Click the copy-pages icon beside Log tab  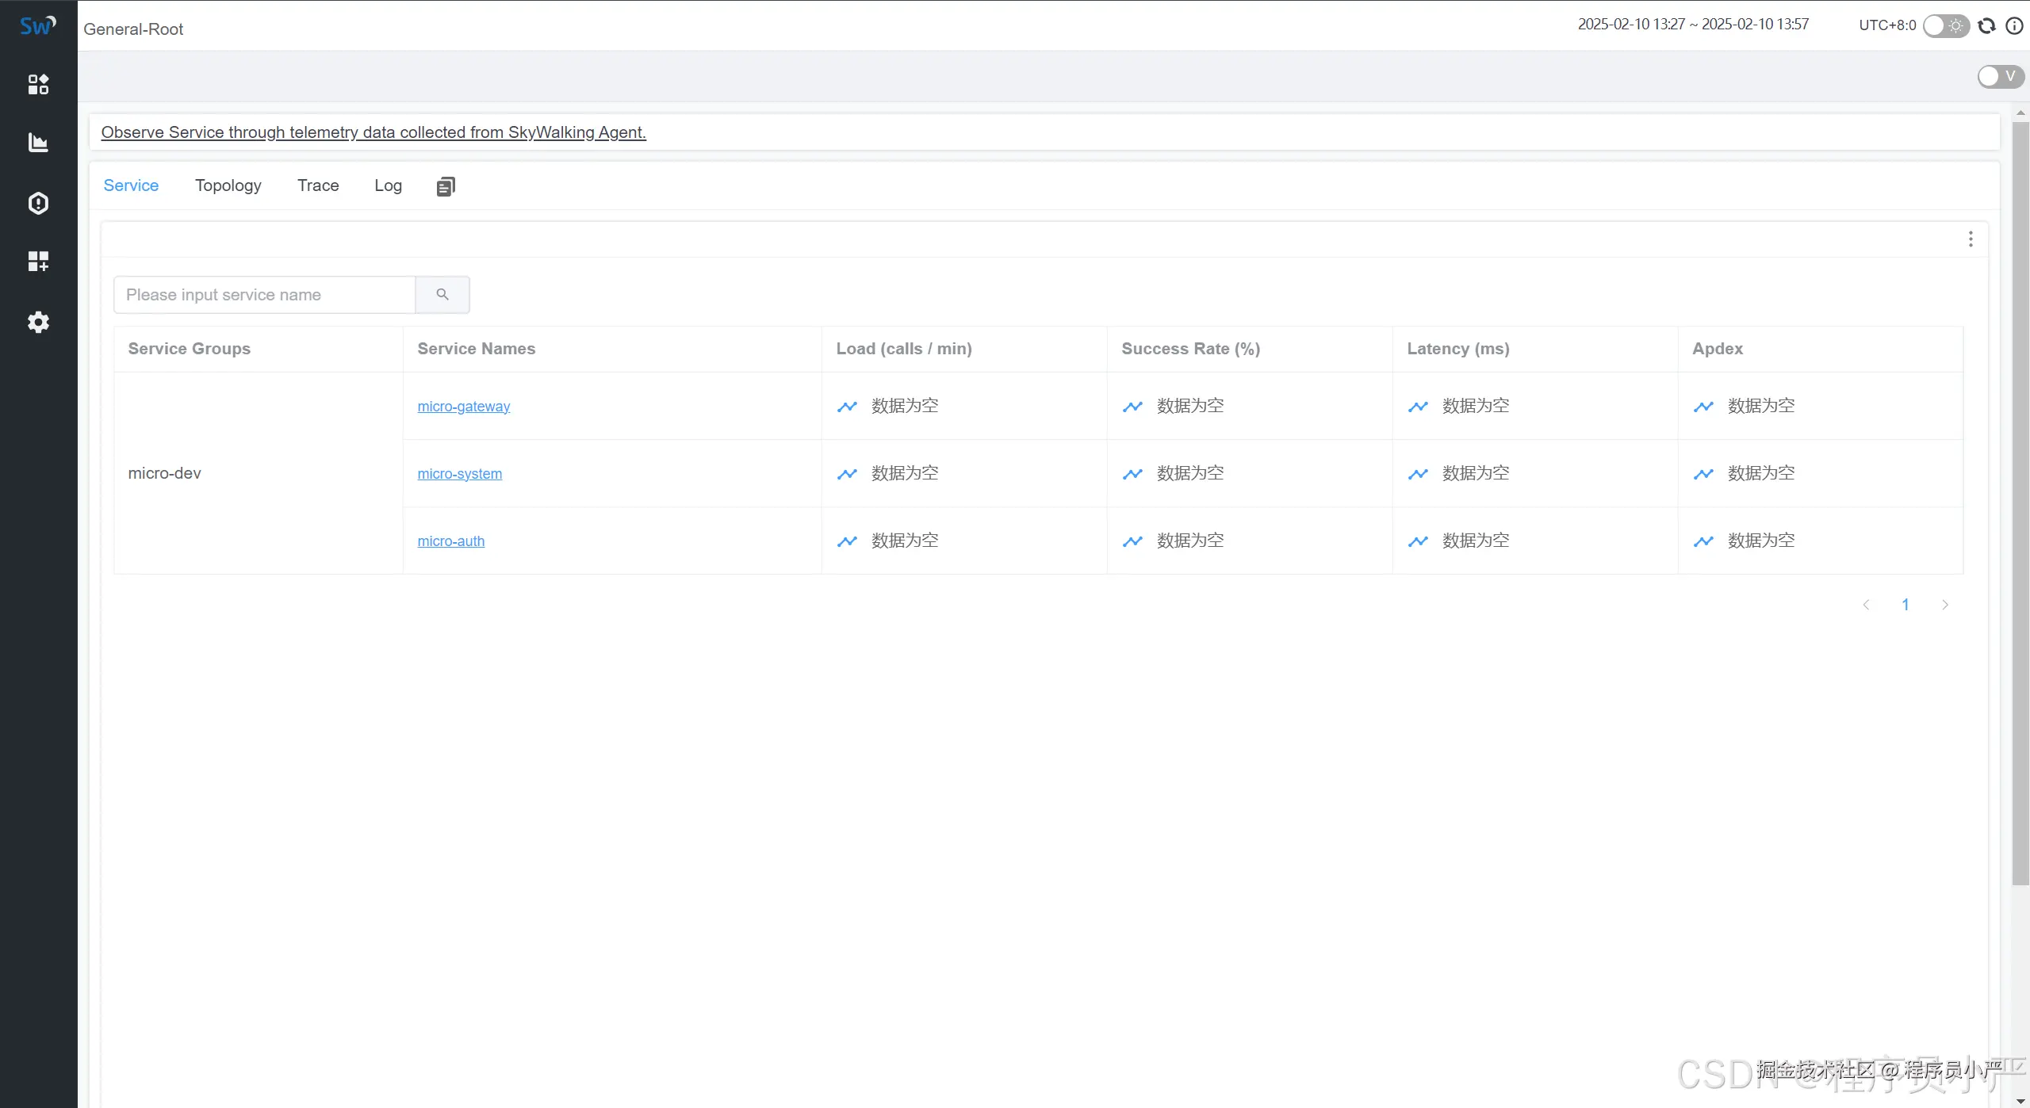tap(446, 186)
